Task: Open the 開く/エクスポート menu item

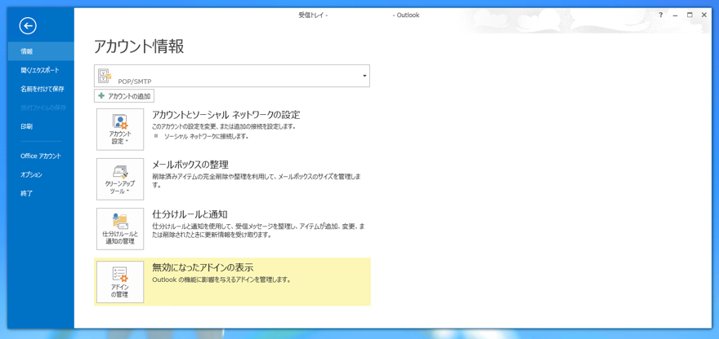Action: click(41, 70)
